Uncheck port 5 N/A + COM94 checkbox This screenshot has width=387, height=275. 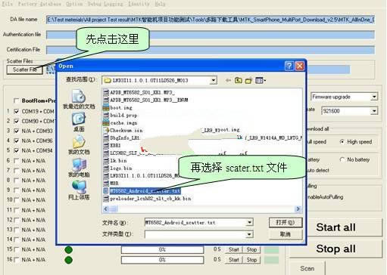pos(17,150)
